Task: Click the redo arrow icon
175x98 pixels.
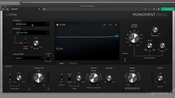Action: (150, 9)
